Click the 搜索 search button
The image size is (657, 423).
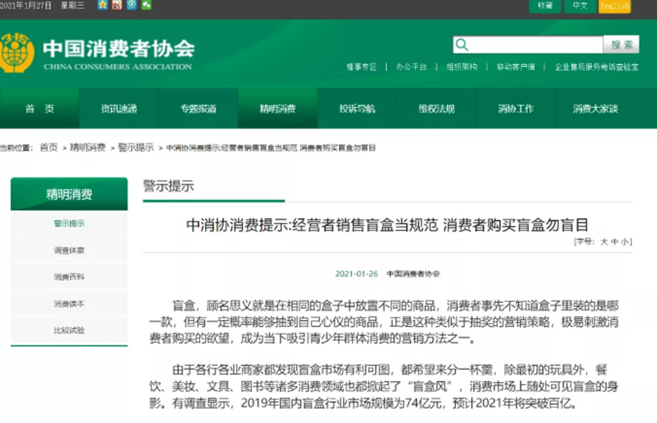[x=621, y=45]
